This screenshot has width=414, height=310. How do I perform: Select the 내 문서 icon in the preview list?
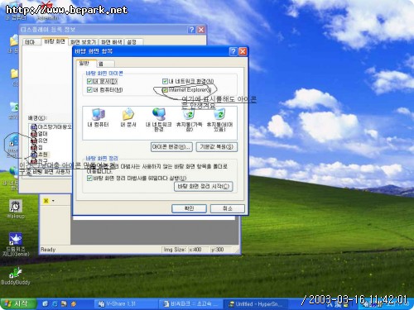[x=128, y=118]
